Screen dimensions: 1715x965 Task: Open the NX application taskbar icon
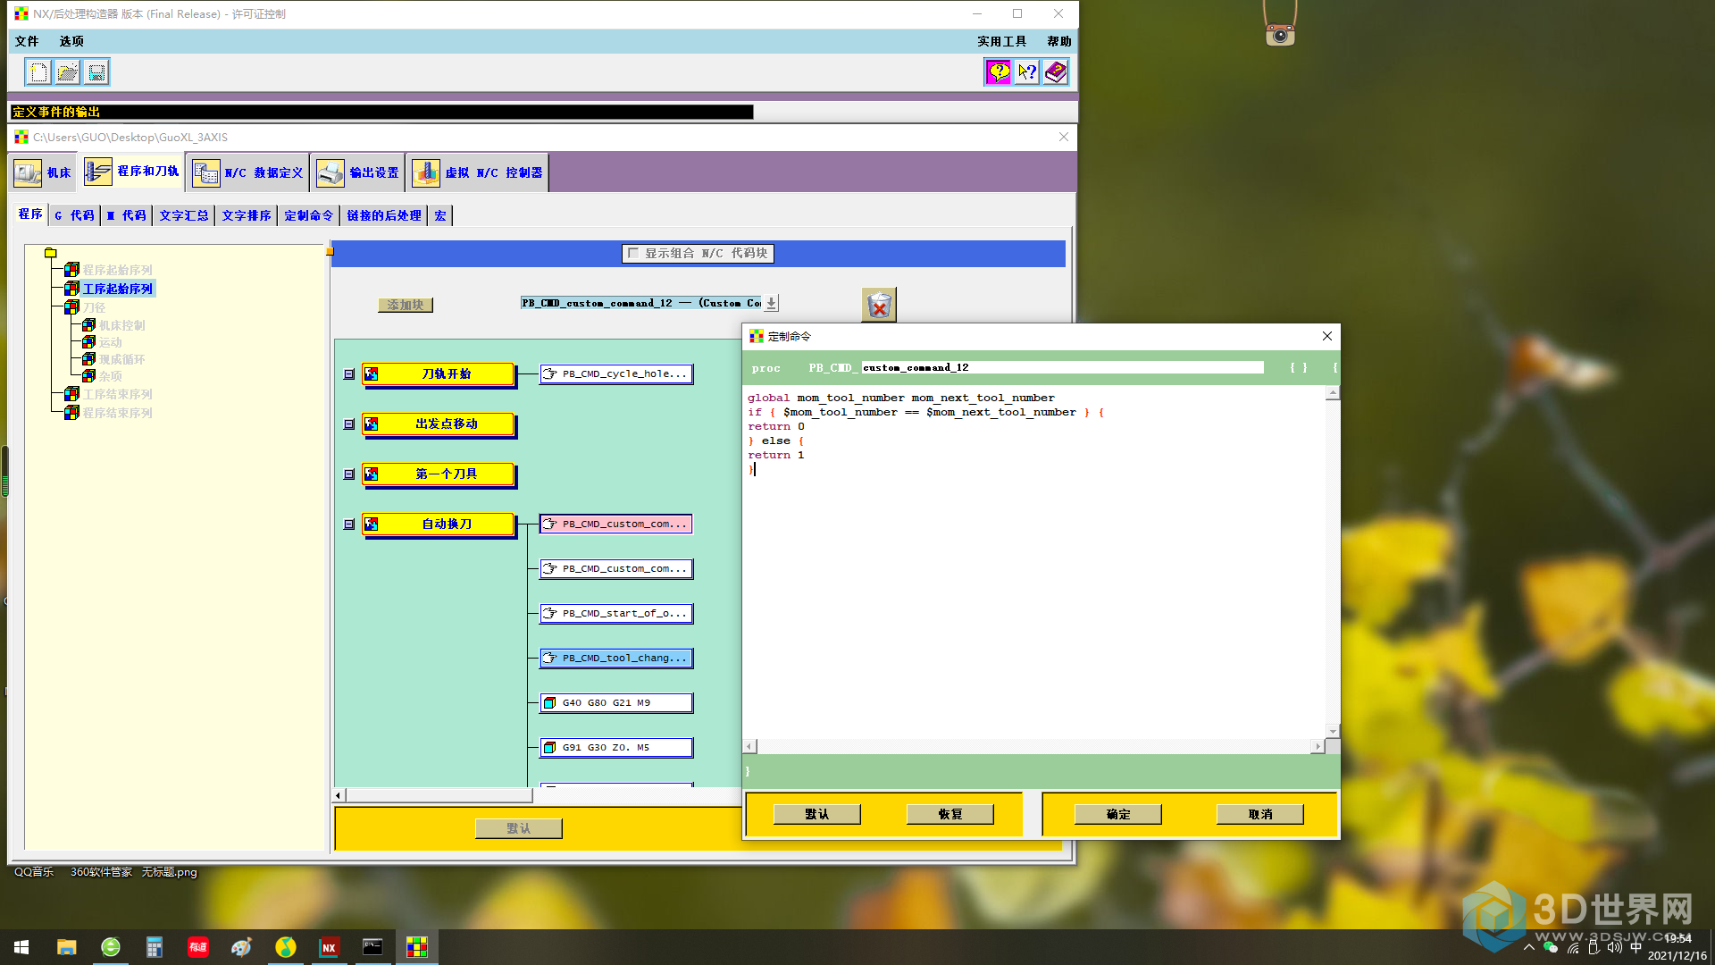pos(329,947)
